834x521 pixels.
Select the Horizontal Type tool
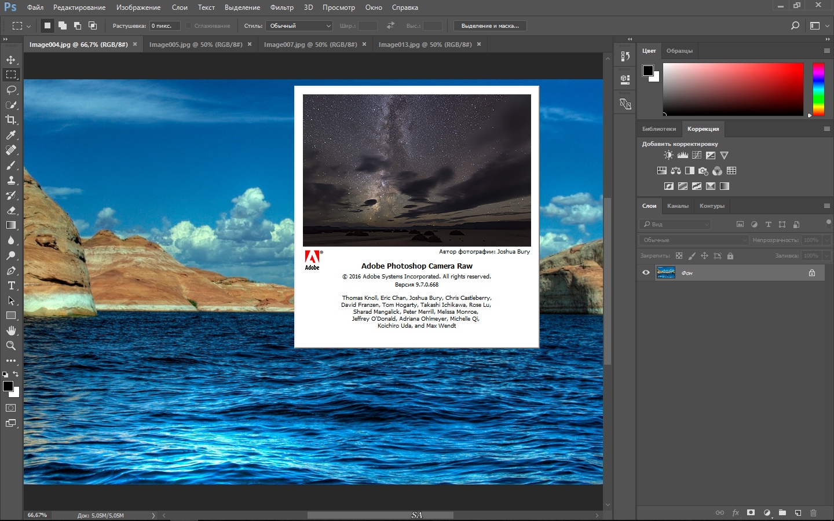coord(11,285)
